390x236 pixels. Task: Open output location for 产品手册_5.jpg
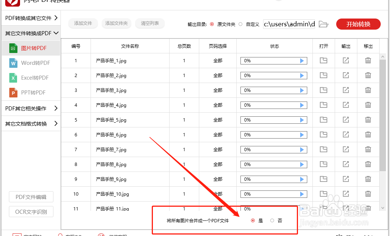pos(346,120)
